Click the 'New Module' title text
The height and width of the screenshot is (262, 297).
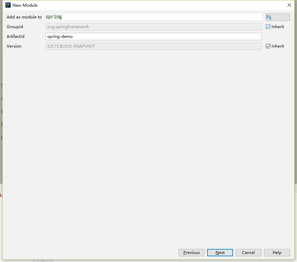click(25, 5)
